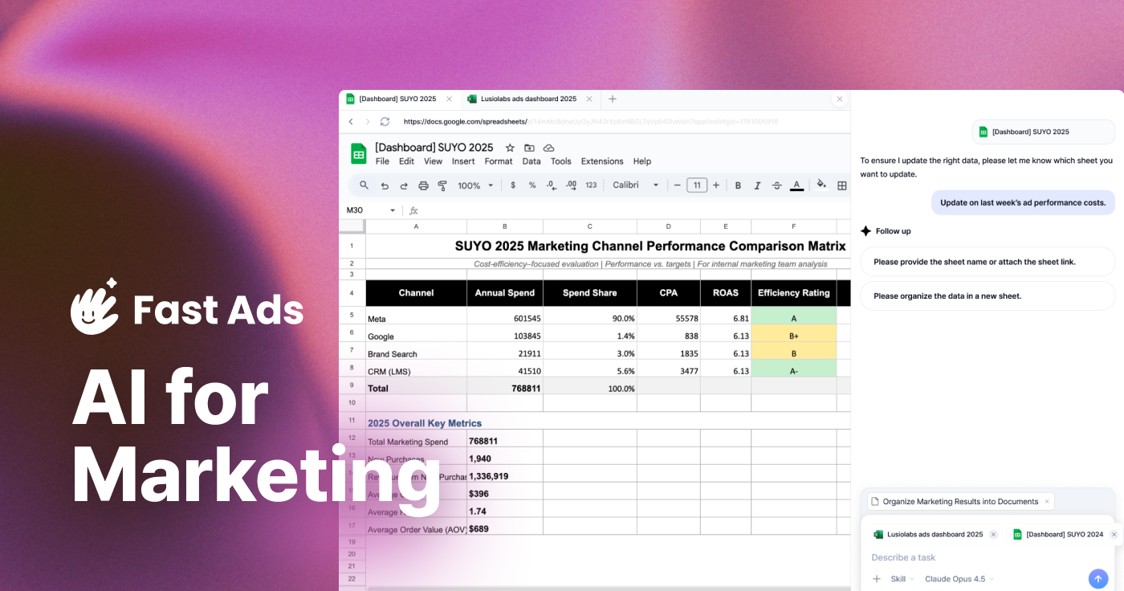Open the Extensions menu
The image size is (1124, 591).
point(602,161)
